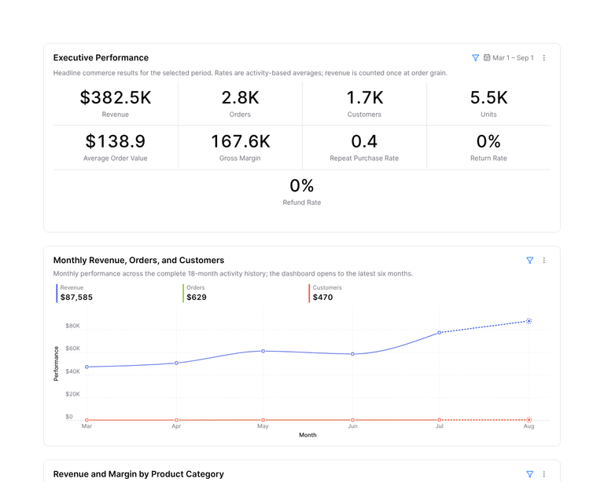Toggle the Orders series legend $629
This screenshot has height=482, width=604.
coord(195,293)
